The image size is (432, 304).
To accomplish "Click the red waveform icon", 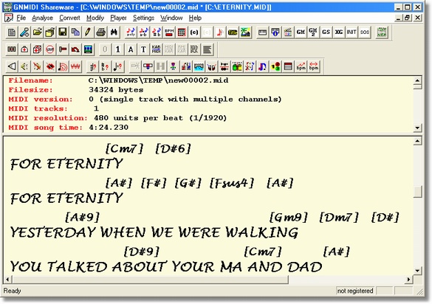I will coord(75,66).
